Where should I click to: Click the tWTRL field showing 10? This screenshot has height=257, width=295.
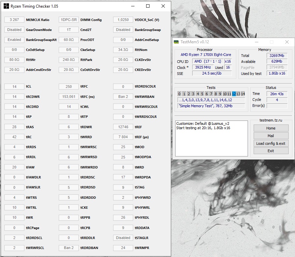[x=14, y=207]
